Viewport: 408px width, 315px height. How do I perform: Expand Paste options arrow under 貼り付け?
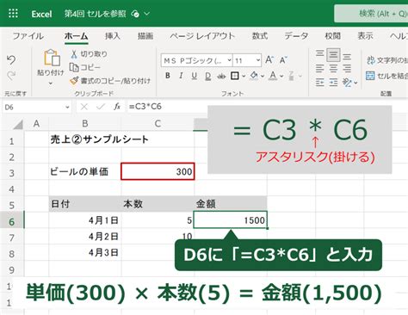click(x=51, y=83)
